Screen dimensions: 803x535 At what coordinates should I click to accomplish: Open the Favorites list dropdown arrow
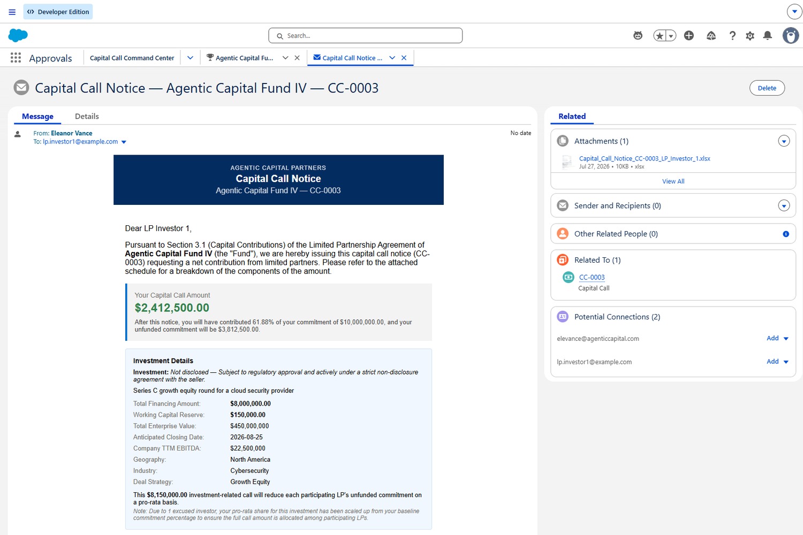coord(671,36)
